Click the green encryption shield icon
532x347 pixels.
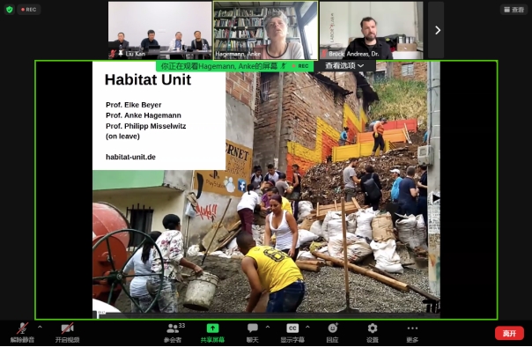click(x=10, y=10)
